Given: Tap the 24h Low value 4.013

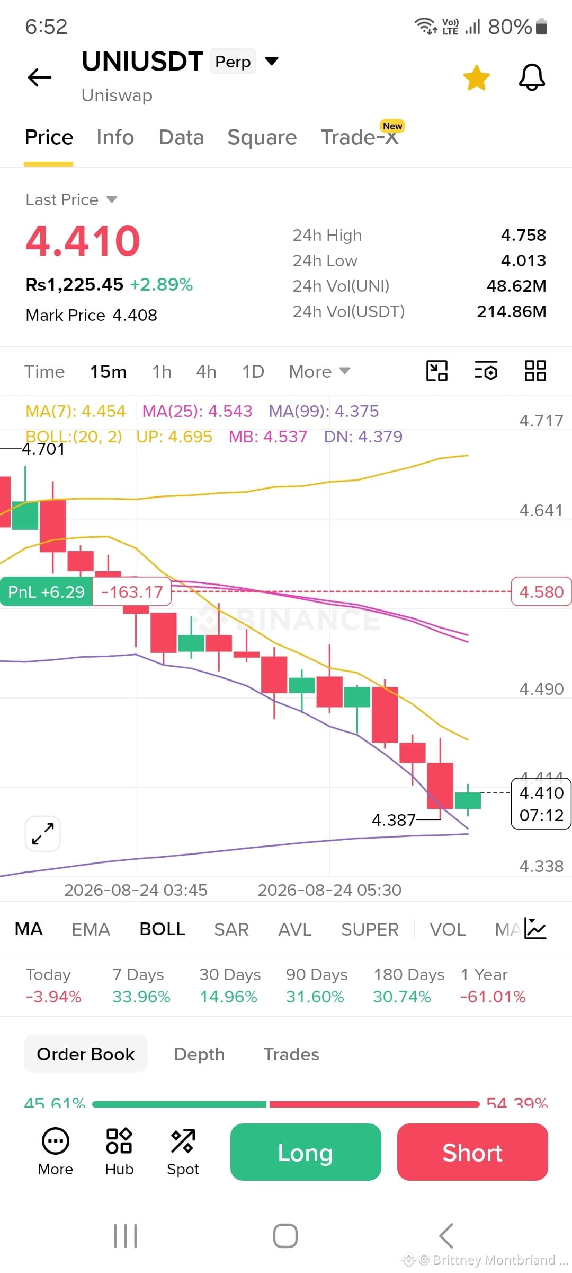Looking at the screenshot, I should (523, 260).
